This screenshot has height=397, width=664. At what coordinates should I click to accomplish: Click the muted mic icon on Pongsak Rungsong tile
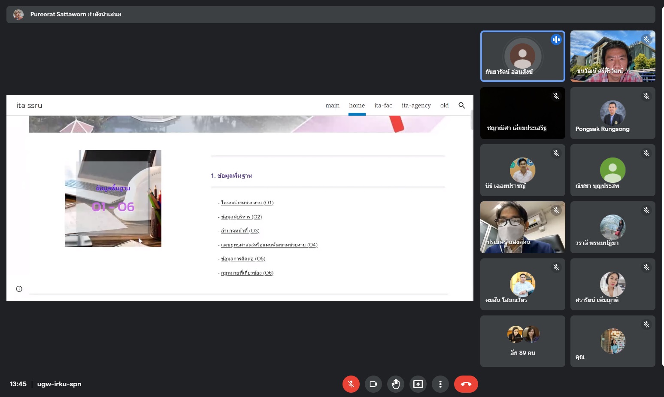pyautogui.click(x=646, y=96)
